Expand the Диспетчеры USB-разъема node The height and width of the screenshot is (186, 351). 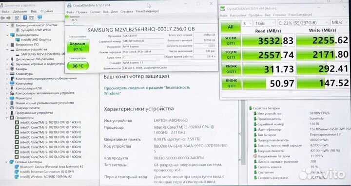click(7, 59)
